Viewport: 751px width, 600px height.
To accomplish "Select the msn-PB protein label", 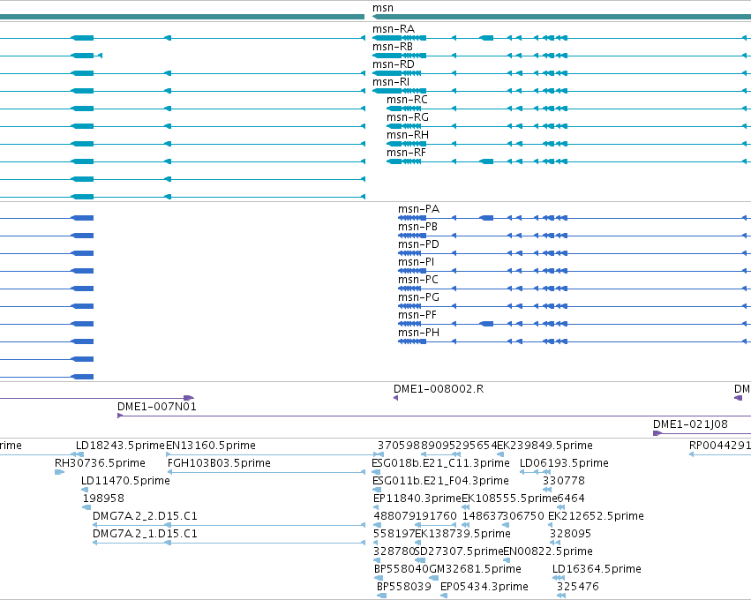I will click(x=417, y=227).
